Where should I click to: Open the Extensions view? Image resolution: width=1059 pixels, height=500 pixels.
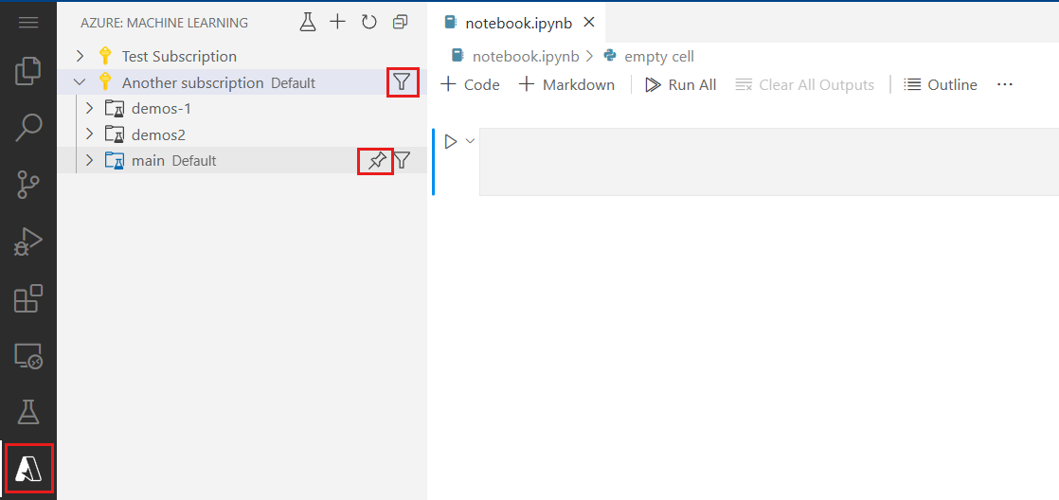click(x=27, y=298)
